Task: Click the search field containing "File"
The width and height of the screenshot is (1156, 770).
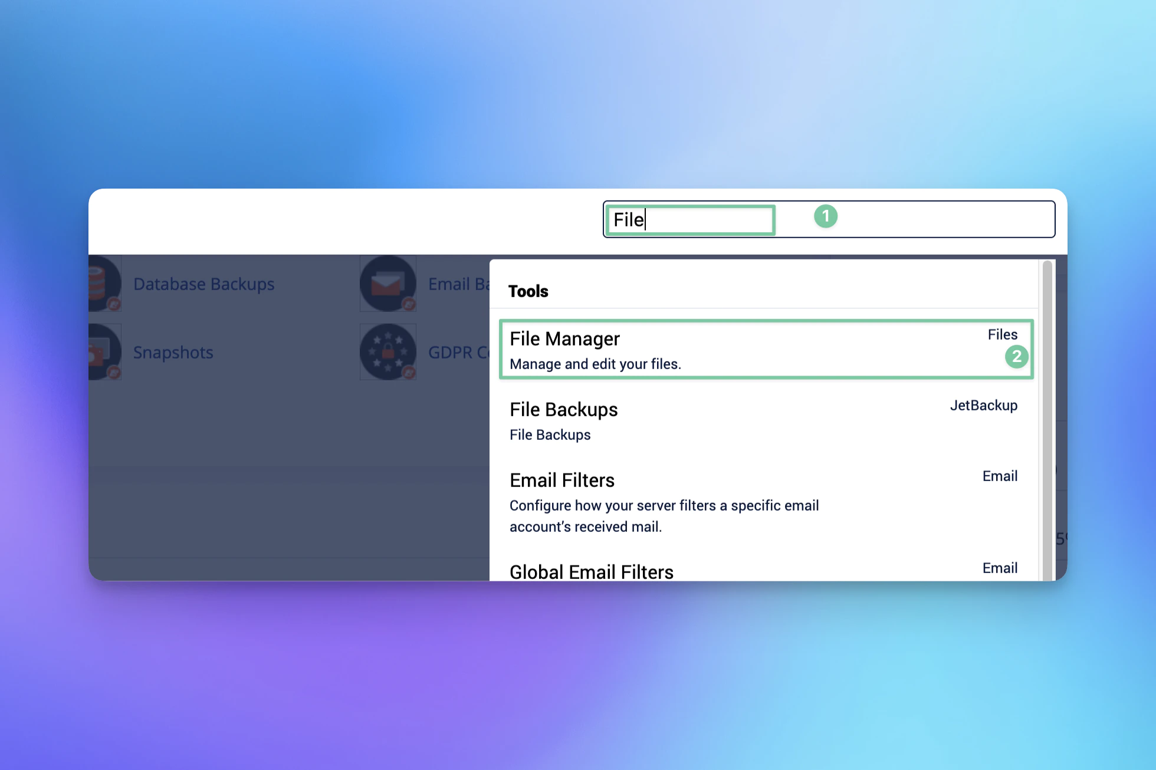Action: click(x=690, y=220)
